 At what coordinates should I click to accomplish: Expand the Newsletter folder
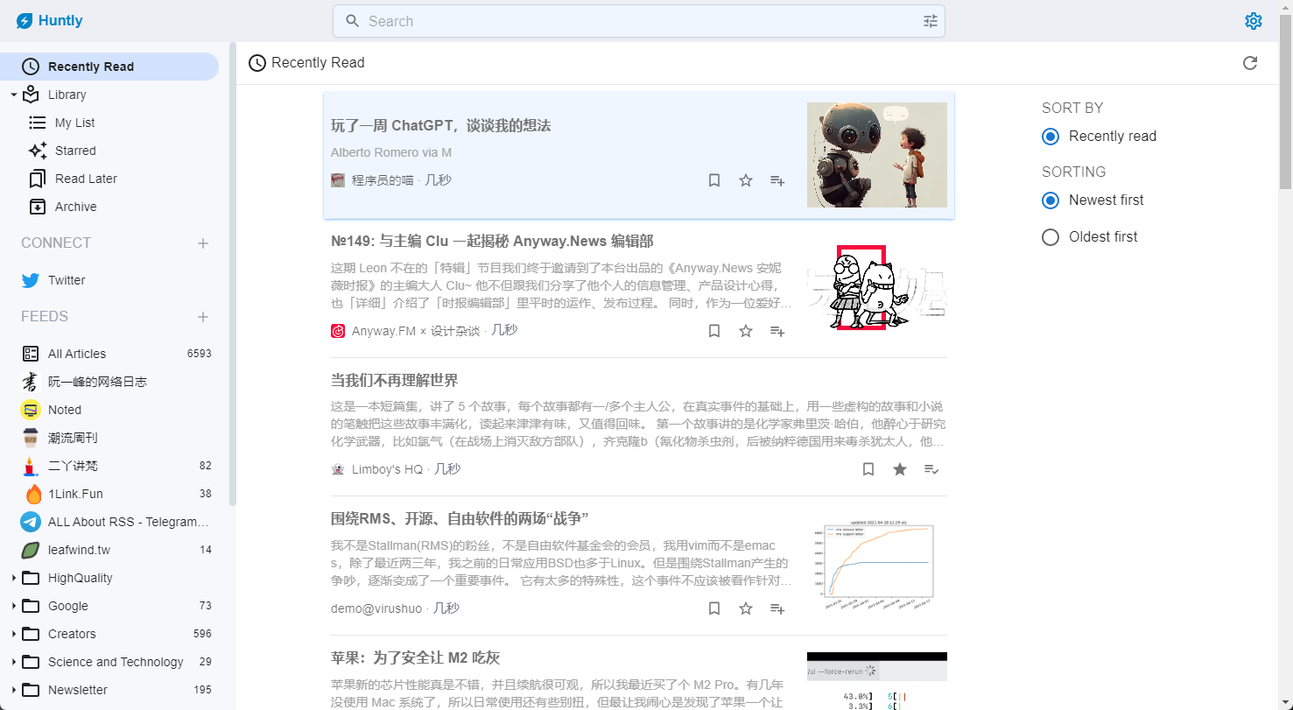pyautogui.click(x=13, y=690)
